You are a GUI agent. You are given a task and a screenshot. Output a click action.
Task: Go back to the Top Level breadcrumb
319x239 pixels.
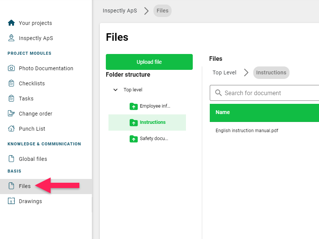225,72
